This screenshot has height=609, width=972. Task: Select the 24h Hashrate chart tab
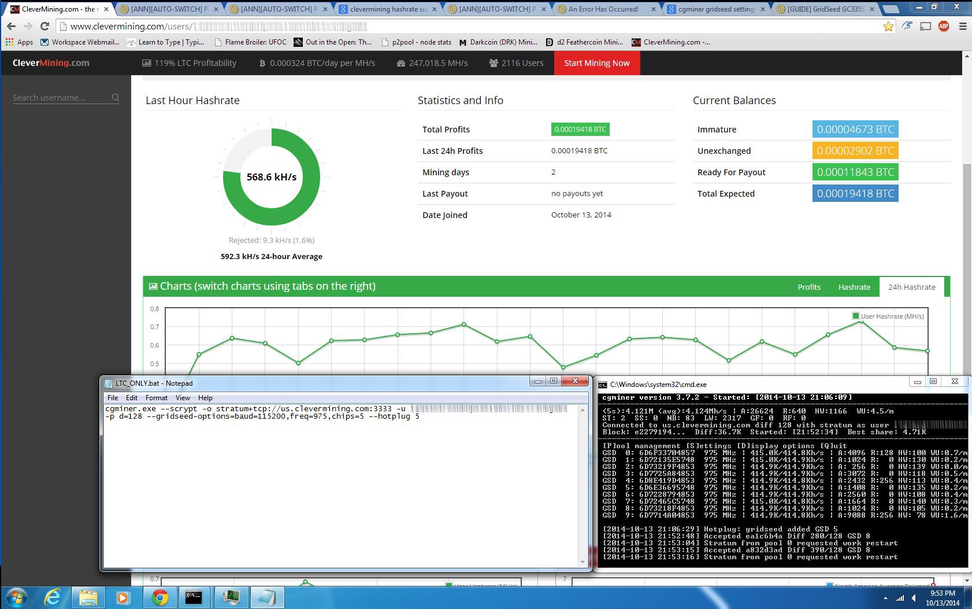[x=912, y=287]
